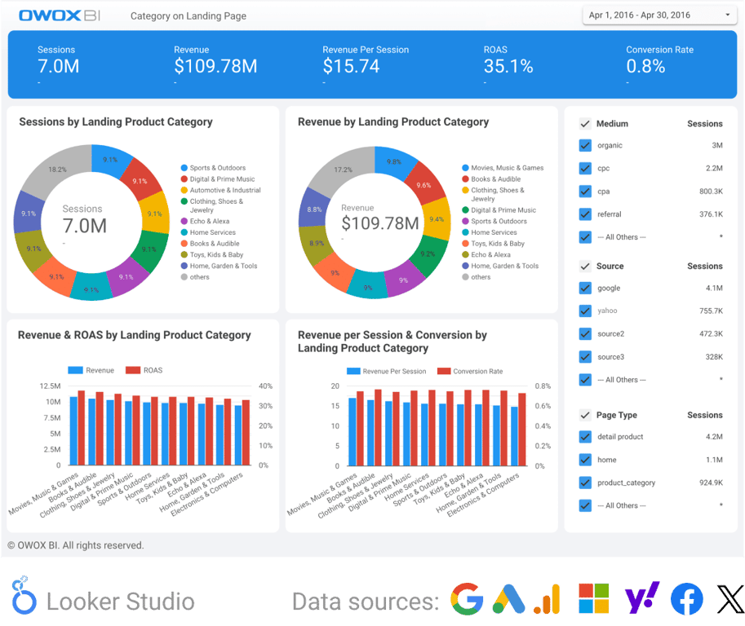This screenshot has width=745, height=626.
Task: Click the Conversion Rate 0.8% scorecard
Action: click(659, 65)
